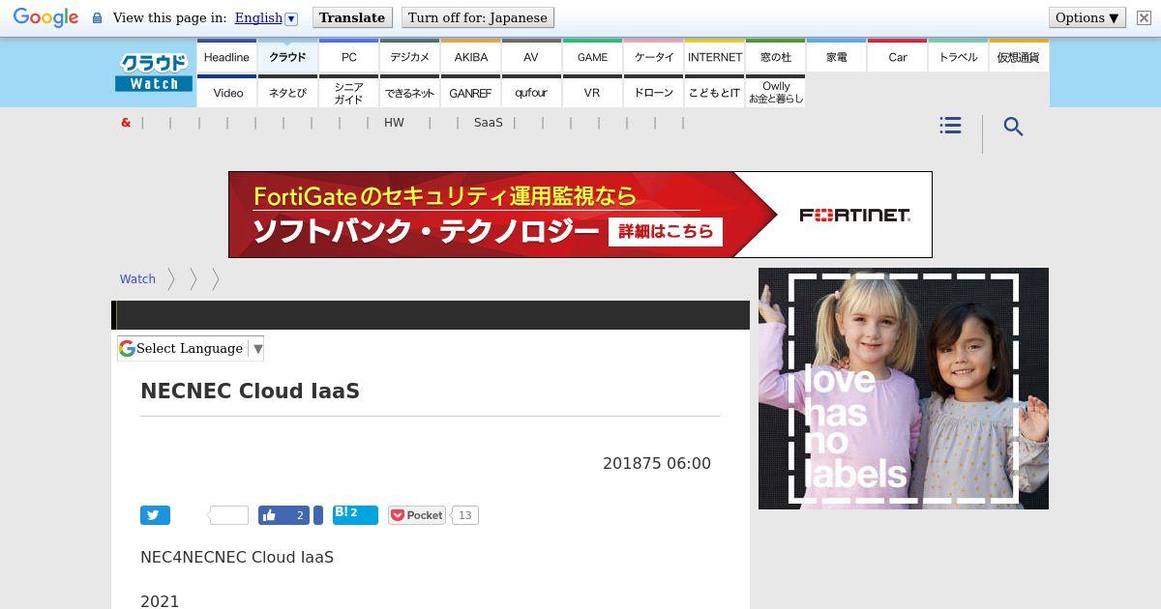
Task: Open the トラベル tab
Action: tap(958, 57)
